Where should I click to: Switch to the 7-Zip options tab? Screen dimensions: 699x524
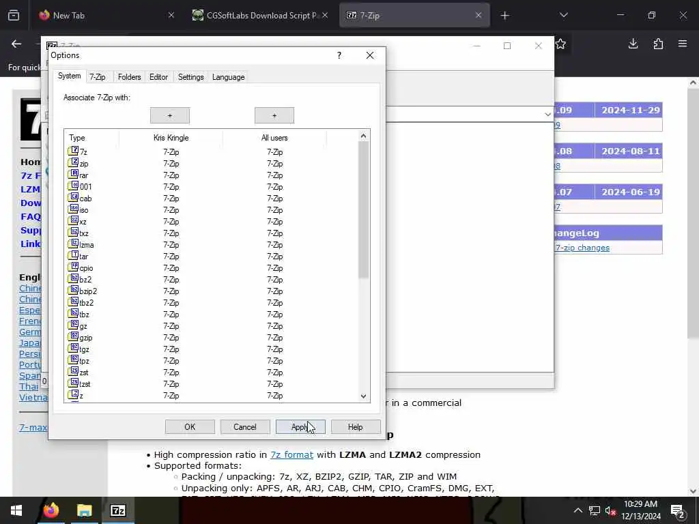(97, 77)
